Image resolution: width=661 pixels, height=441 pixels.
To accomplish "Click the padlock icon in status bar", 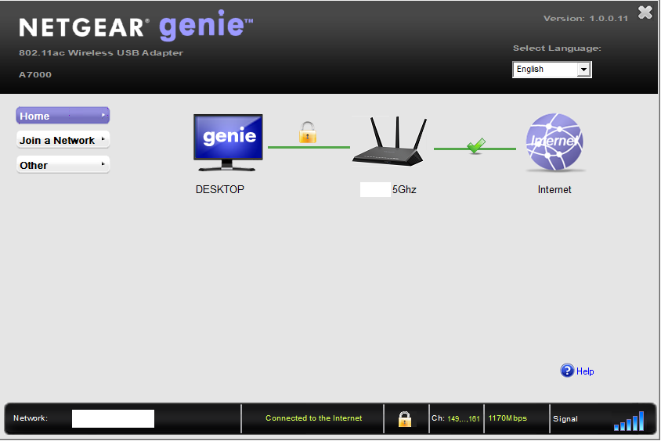I will point(405,418).
